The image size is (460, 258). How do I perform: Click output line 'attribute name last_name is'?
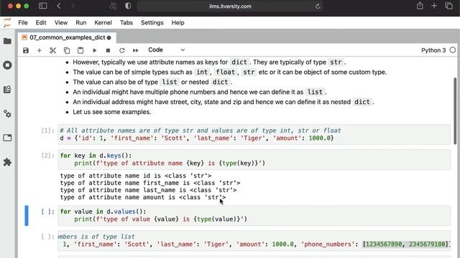click(148, 190)
